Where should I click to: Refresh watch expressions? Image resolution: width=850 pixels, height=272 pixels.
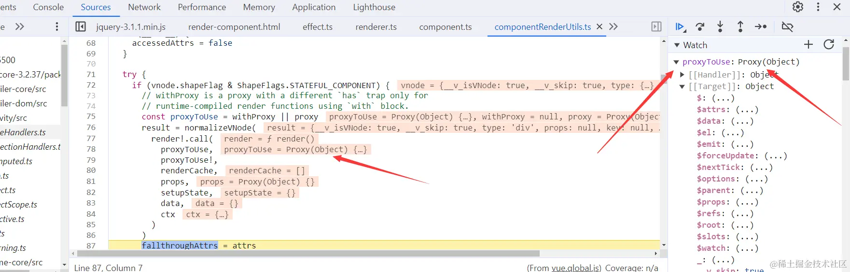829,45
